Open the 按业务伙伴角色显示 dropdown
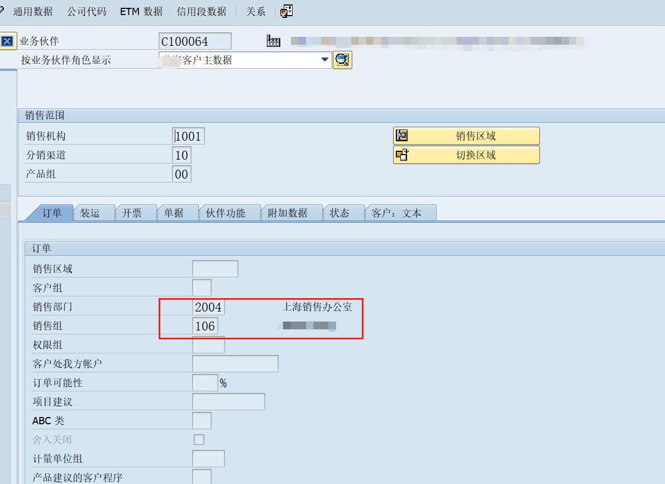 (x=325, y=60)
